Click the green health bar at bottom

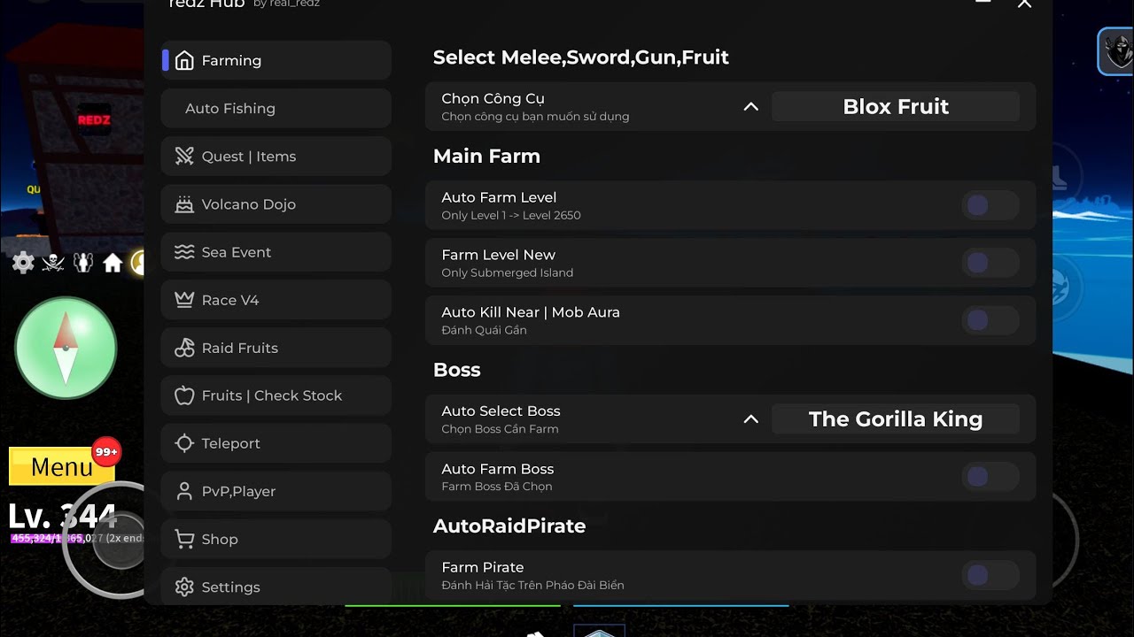click(453, 606)
